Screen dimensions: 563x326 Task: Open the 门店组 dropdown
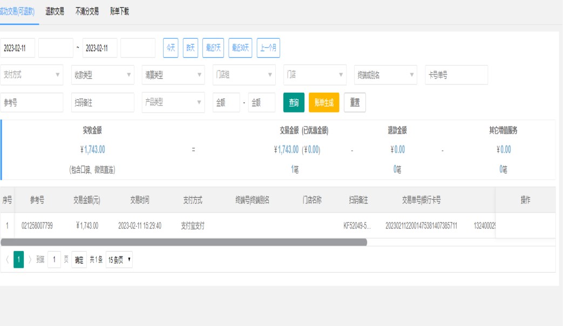(x=244, y=75)
